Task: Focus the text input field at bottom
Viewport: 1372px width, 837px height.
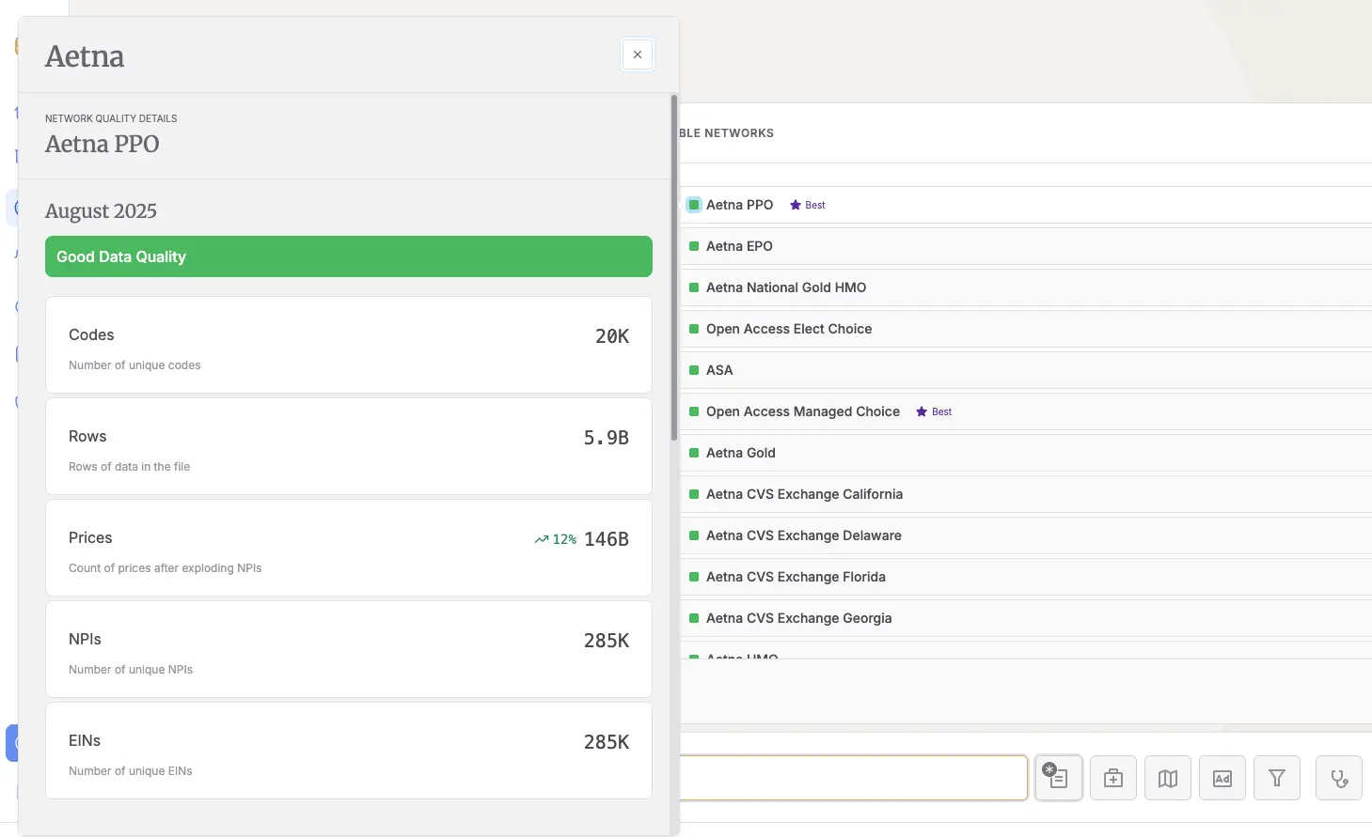Action: (853, 778)
